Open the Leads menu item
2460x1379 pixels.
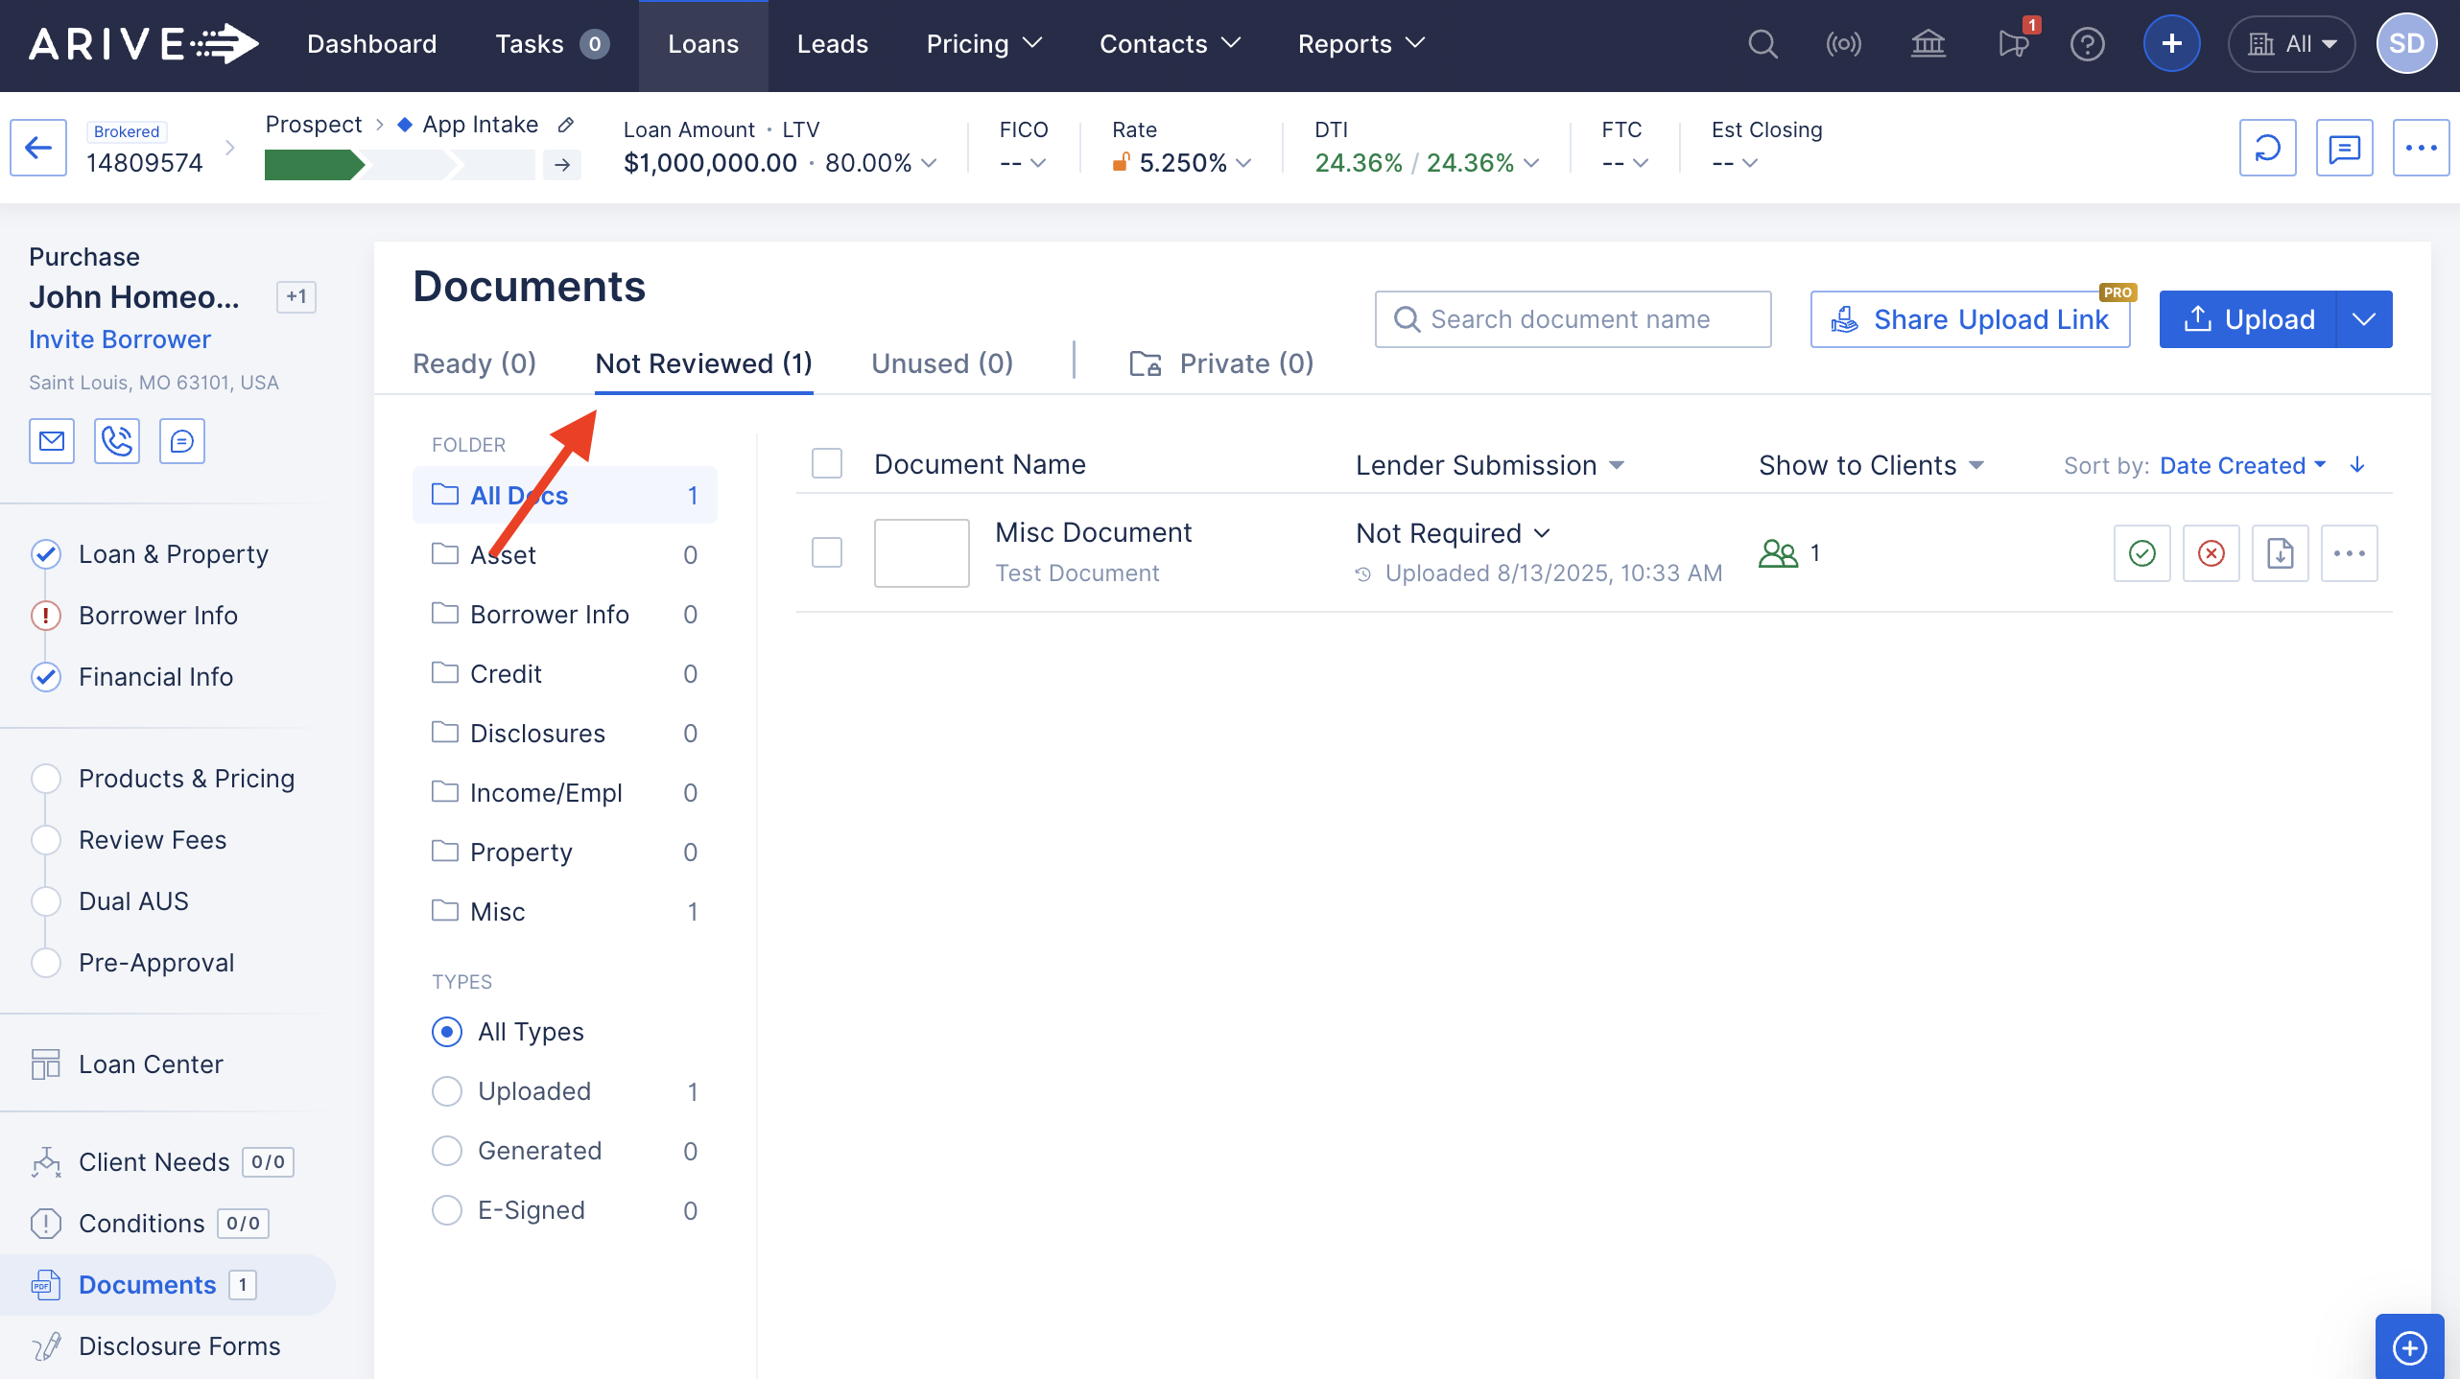pyautogui.click(x=832, y=44)
